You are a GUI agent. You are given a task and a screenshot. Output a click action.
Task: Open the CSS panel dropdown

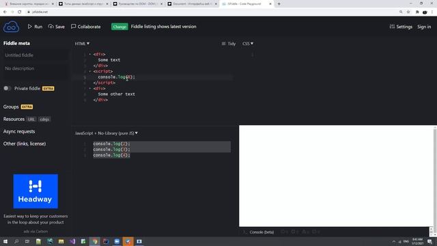[248, 44]
